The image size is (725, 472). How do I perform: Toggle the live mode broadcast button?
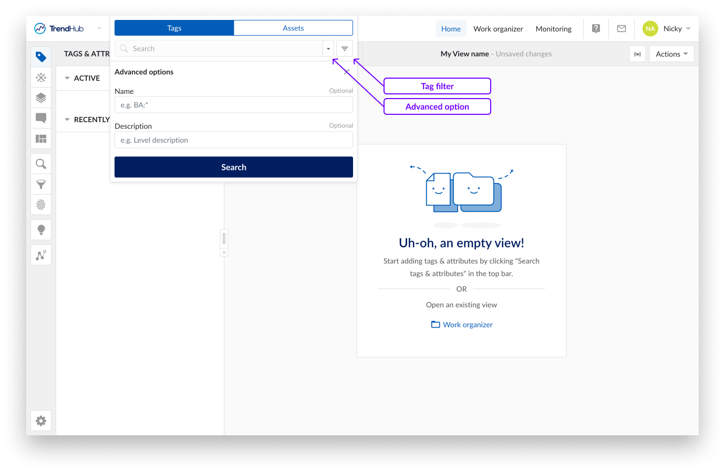(637, 54)
